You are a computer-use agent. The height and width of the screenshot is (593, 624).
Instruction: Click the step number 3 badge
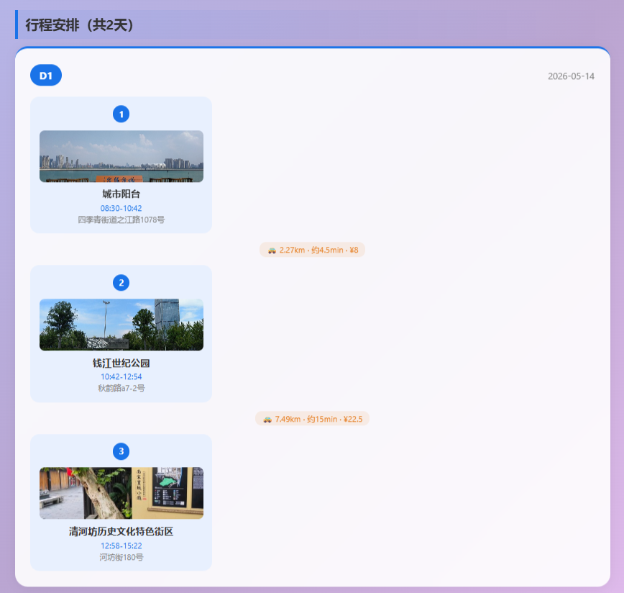tap(121, 451)
